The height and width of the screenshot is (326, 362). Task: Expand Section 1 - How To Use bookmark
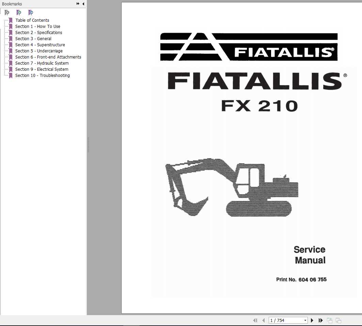tap(37, 26)
